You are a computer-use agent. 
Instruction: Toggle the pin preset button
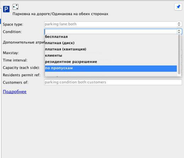pyautogui.click(x=178, y=7)
